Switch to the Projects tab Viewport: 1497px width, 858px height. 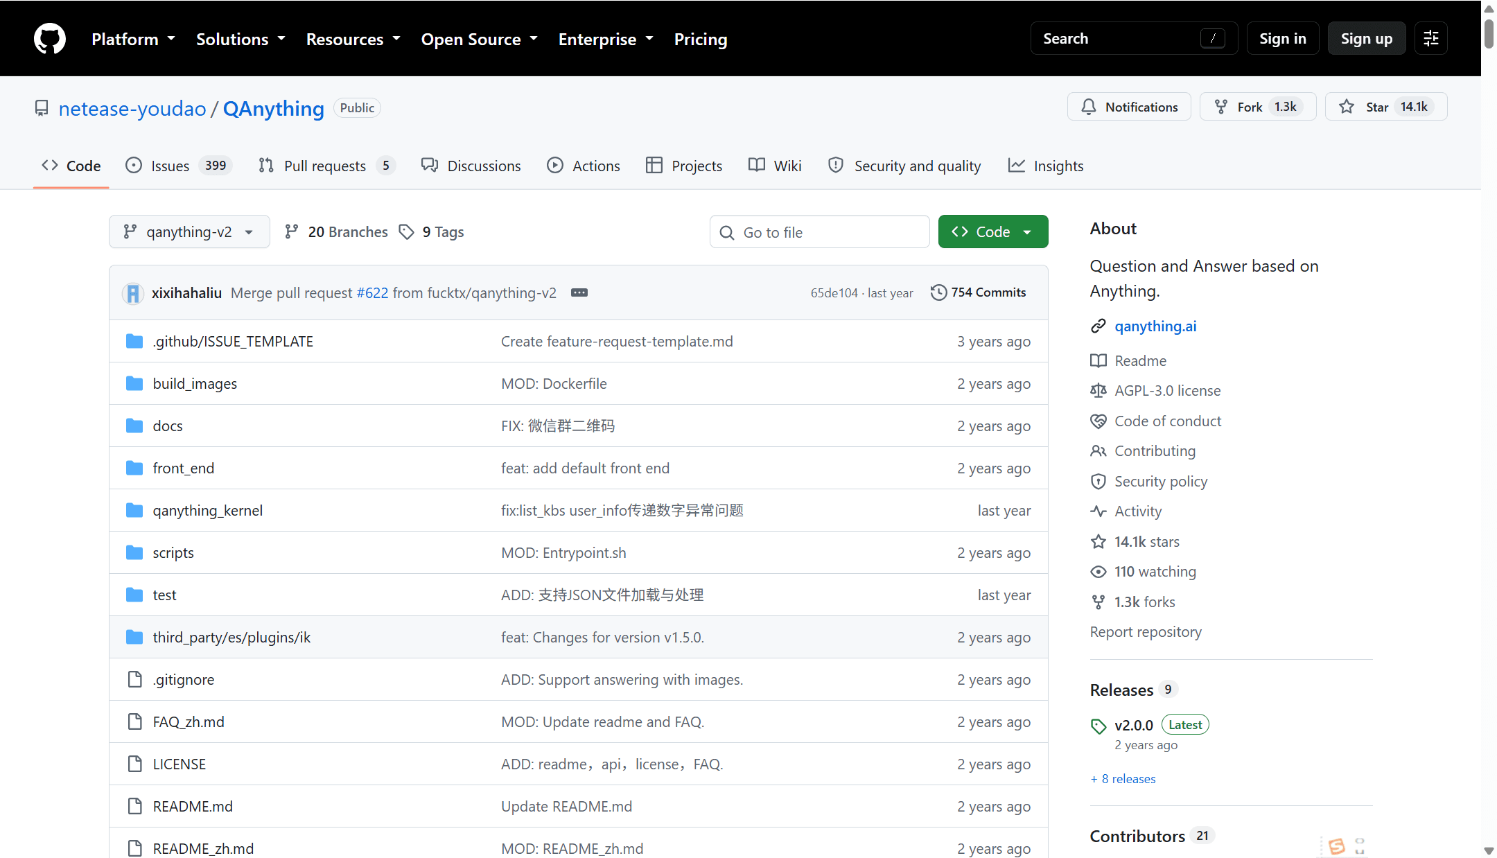pos(684,166)
